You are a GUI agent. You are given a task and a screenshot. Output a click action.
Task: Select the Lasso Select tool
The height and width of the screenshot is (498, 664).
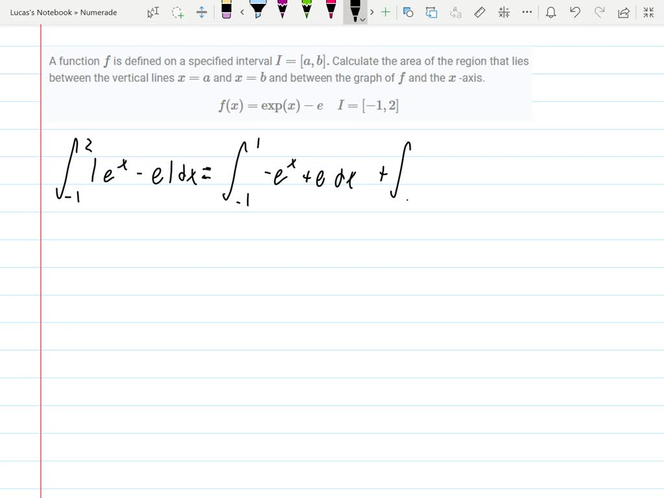click(176, 12)
